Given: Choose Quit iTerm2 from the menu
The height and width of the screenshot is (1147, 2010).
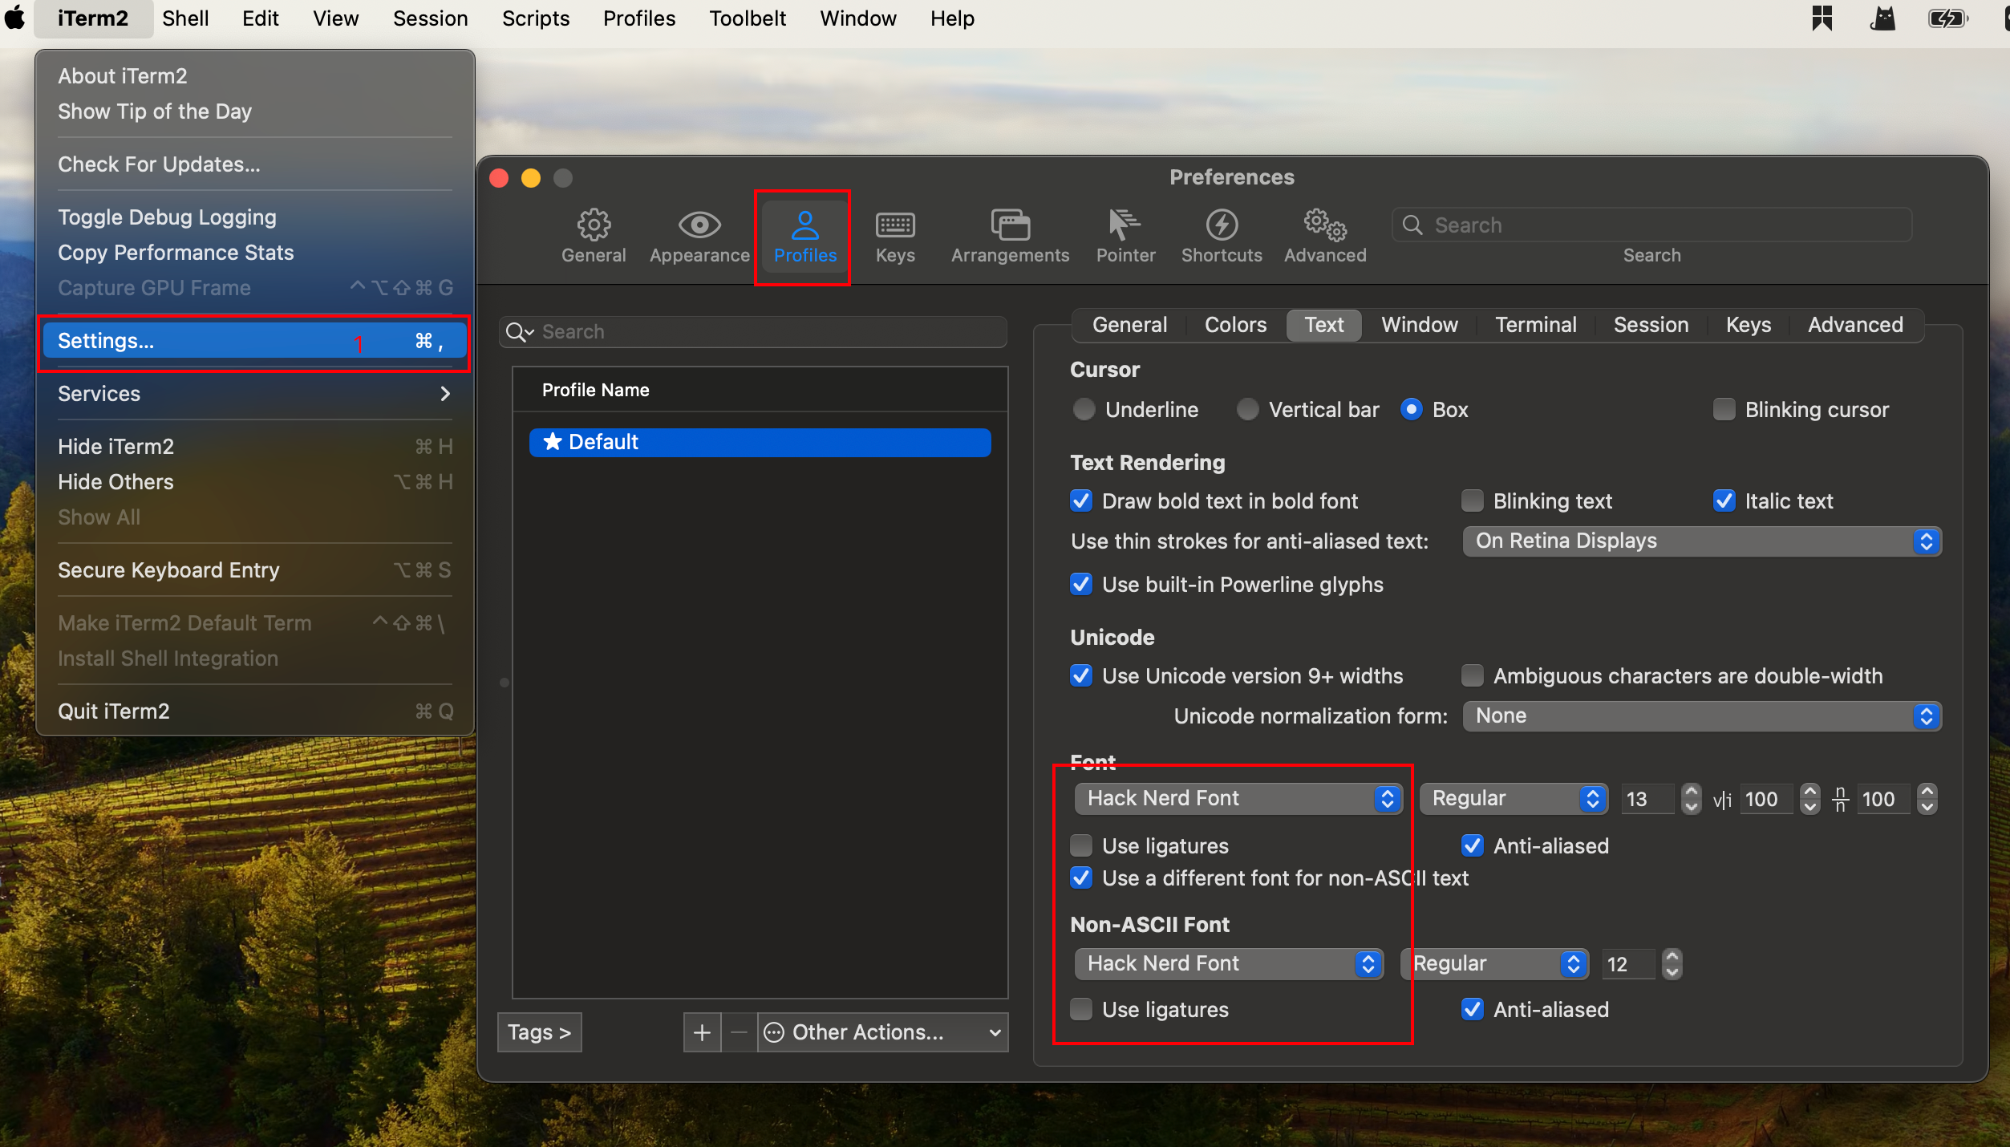Looking at the screenshot, I should (x=254, y=711).
